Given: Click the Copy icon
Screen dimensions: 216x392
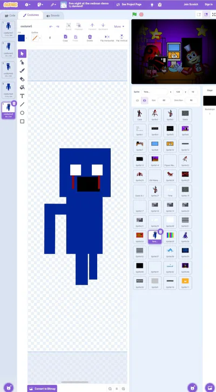Looking at the screenshot, I should tap(65, 38).
